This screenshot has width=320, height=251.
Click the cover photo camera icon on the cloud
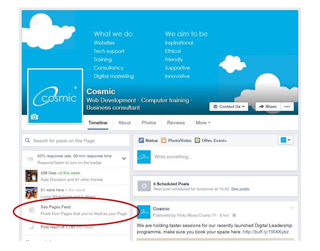[x=35, y=22]
